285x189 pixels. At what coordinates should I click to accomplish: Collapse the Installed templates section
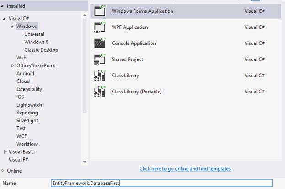[4, 6]
